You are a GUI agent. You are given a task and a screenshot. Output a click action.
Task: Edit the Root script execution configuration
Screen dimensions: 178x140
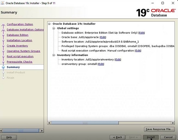138,51
